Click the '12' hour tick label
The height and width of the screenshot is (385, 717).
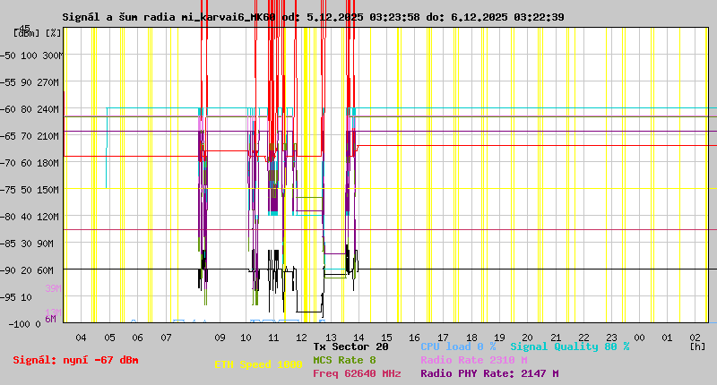[301, 338]
